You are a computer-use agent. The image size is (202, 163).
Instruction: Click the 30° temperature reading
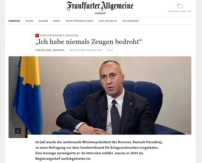190,11
